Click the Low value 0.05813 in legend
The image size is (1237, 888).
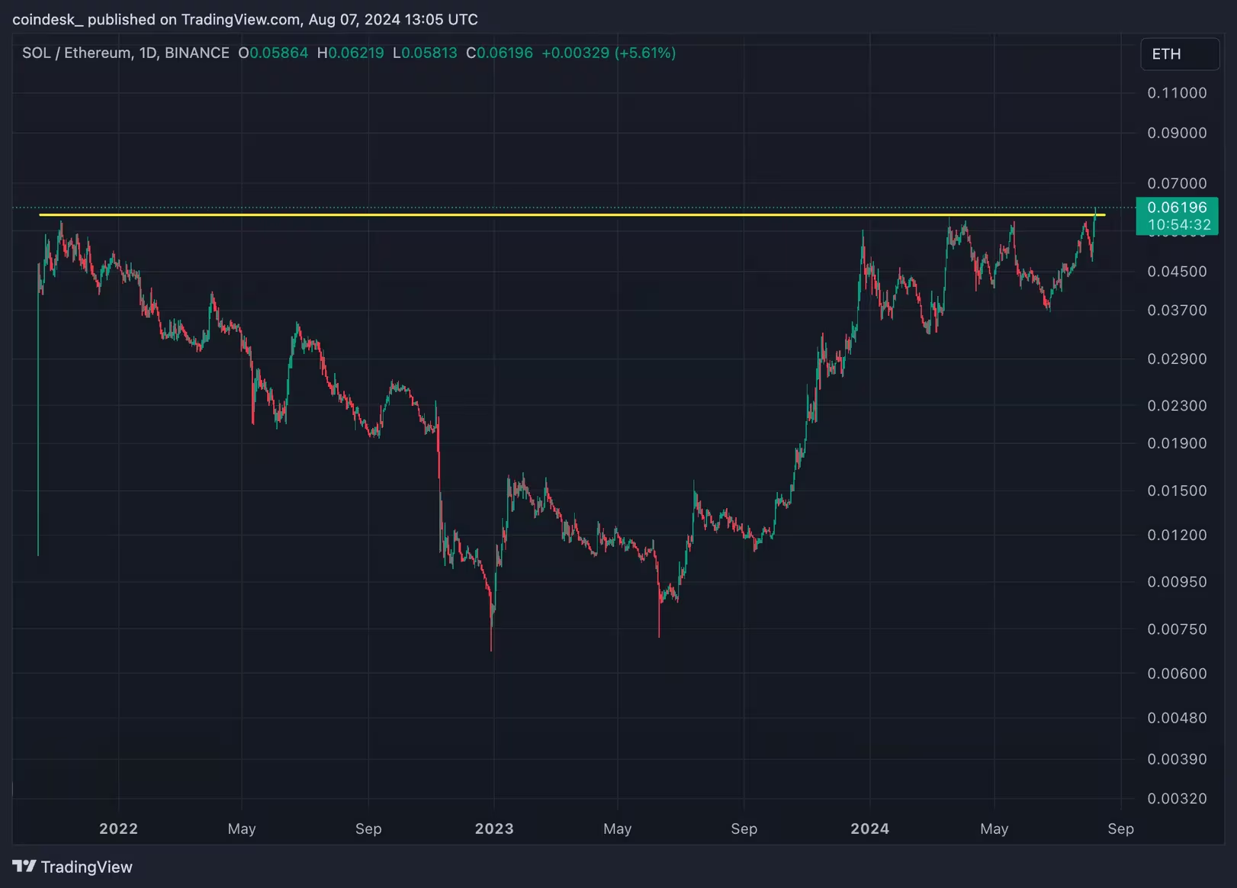point(429,53)
